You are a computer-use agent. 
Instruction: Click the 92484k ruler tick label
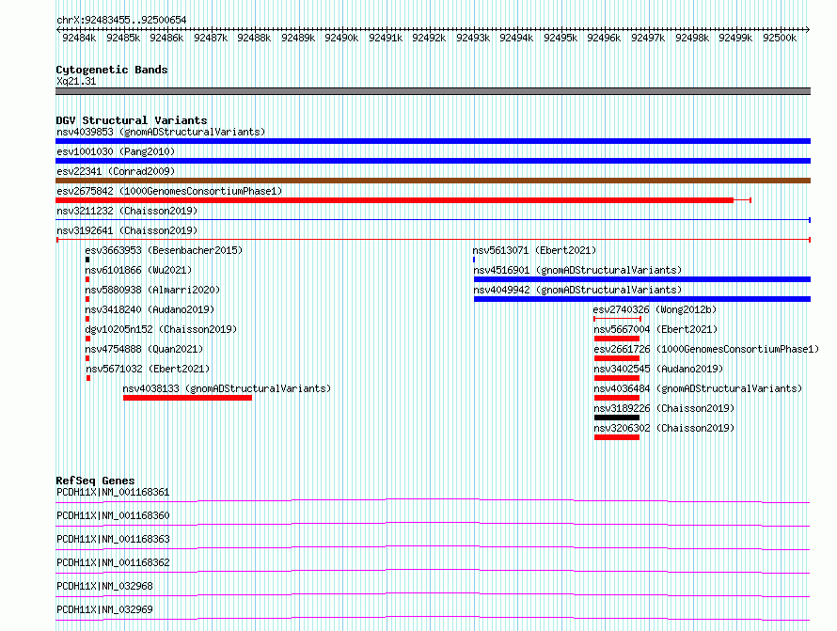click(x=79, y=39)
